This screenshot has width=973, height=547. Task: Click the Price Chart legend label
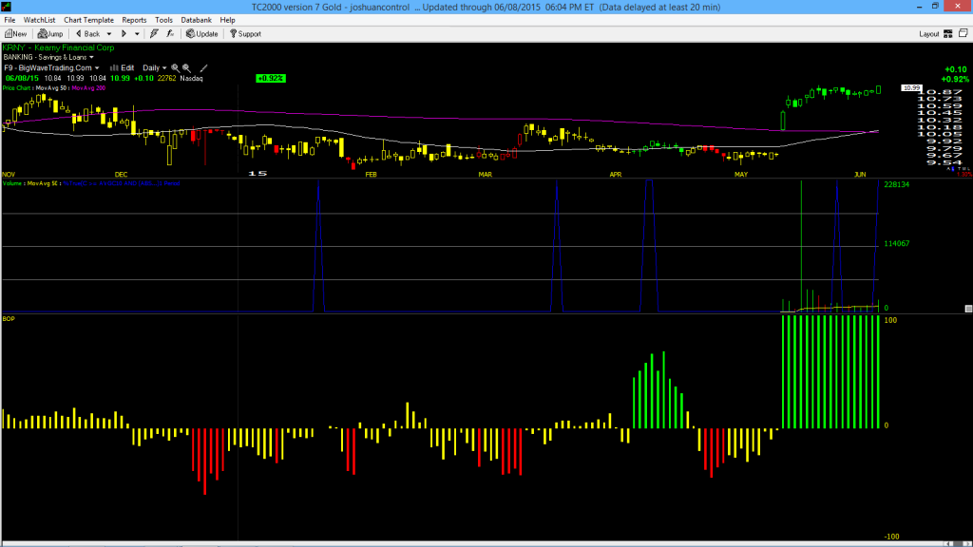pyautogui.click(x=17, y=88)
